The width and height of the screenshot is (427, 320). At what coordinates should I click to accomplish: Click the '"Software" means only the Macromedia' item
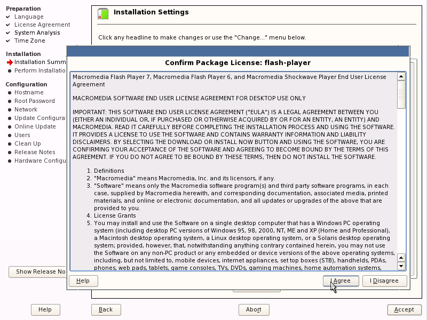(x=238, y=197)
